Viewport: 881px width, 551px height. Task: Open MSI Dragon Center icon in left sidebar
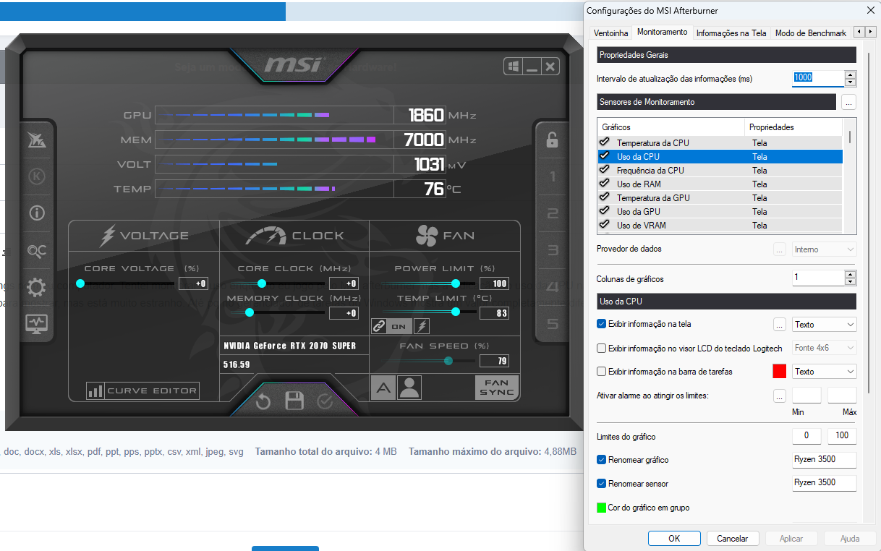(36, 140)
